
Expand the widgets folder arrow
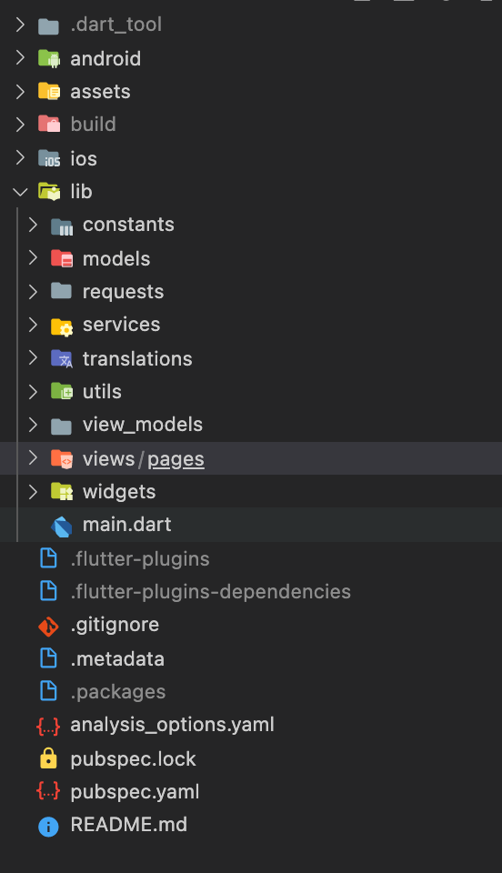pos(34,492)
